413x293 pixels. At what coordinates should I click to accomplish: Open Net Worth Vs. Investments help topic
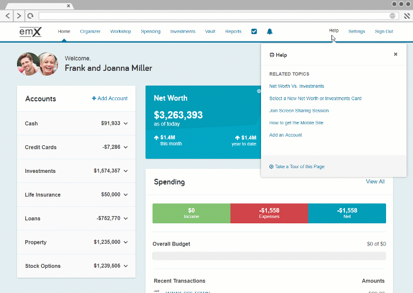pos(297,86)
